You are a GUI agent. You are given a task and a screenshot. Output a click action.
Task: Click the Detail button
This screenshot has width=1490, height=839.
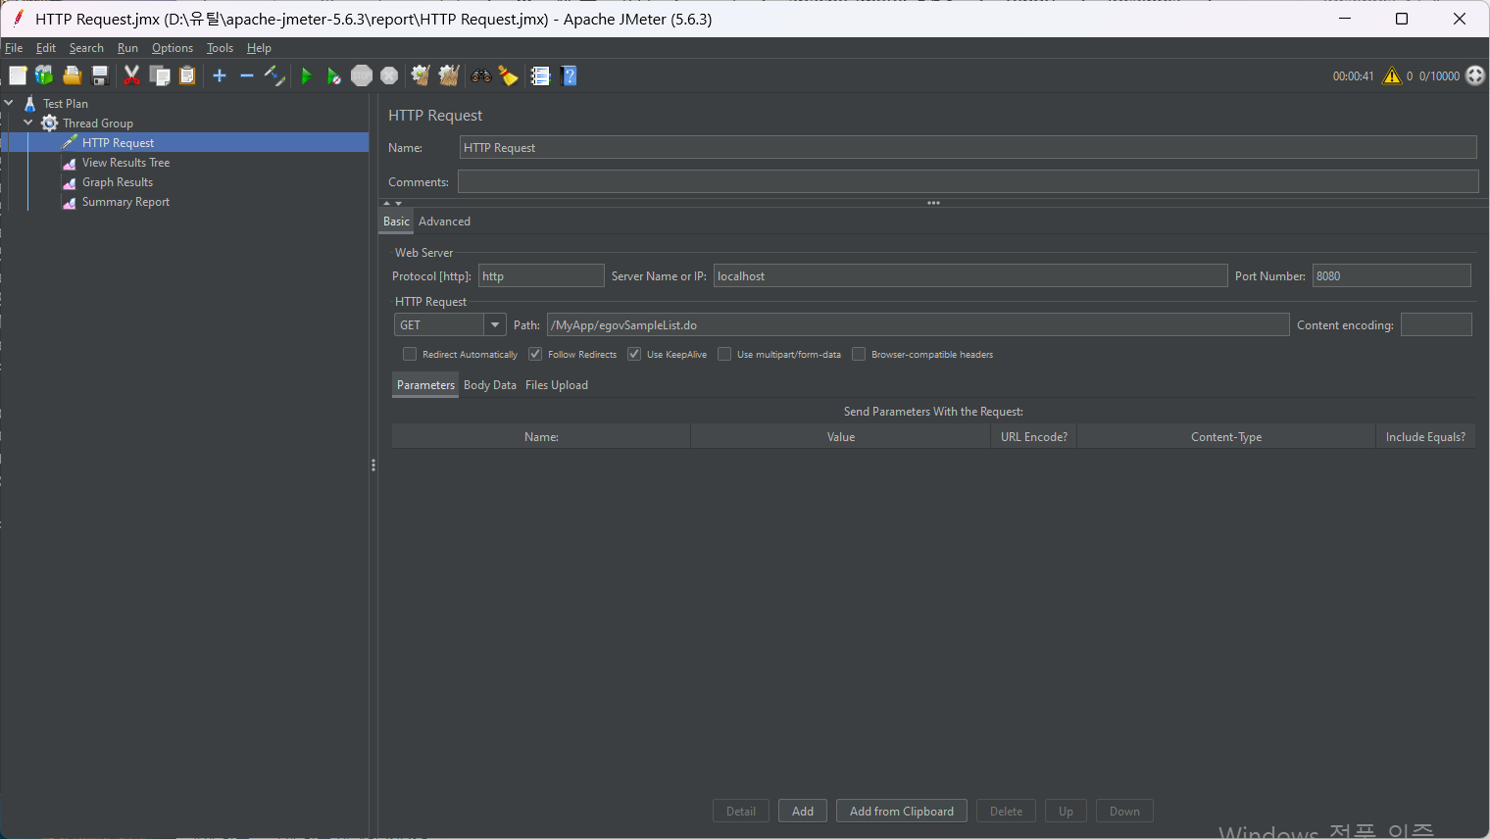[741, 811]
